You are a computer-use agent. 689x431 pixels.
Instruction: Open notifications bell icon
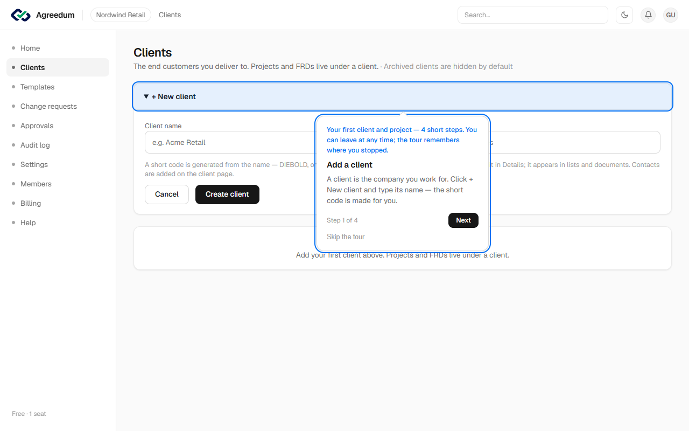(x=648, y=15)
